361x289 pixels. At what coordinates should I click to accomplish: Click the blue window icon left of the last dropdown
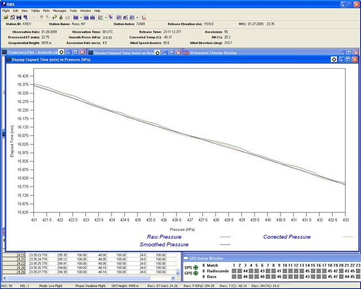click(x=132, y=17)
